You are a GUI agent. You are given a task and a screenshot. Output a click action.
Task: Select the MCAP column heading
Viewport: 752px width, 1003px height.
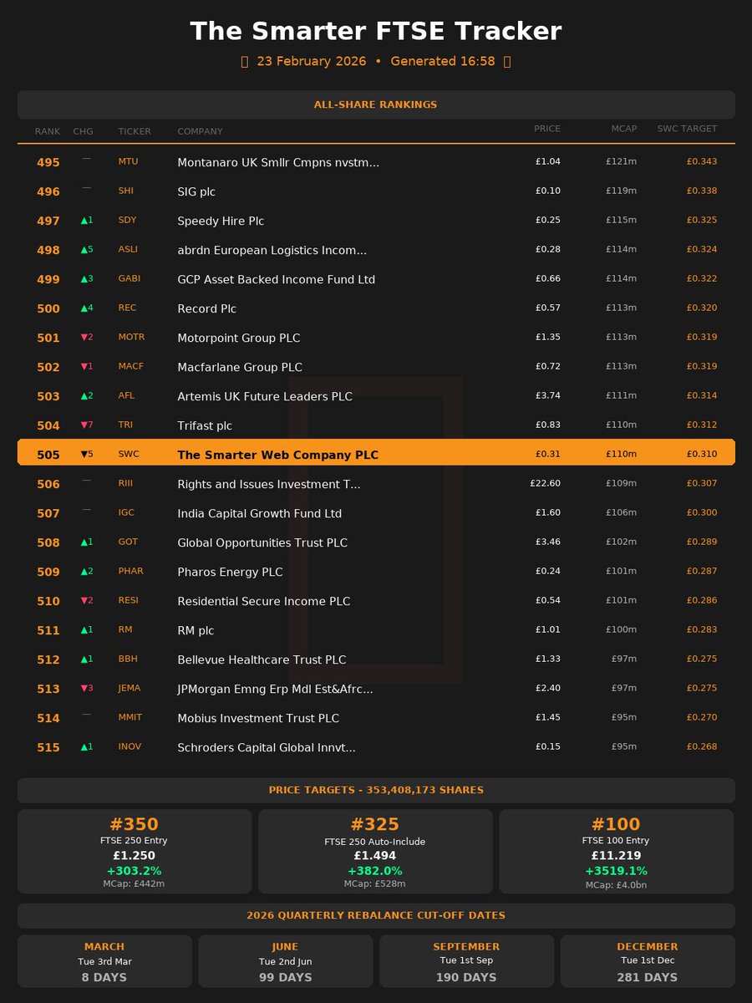coord(623,129)
